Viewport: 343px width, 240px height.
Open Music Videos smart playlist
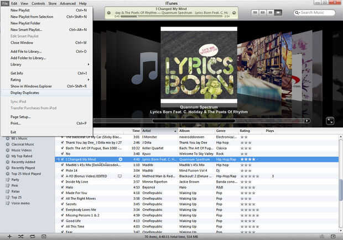[x=22, y=150]
